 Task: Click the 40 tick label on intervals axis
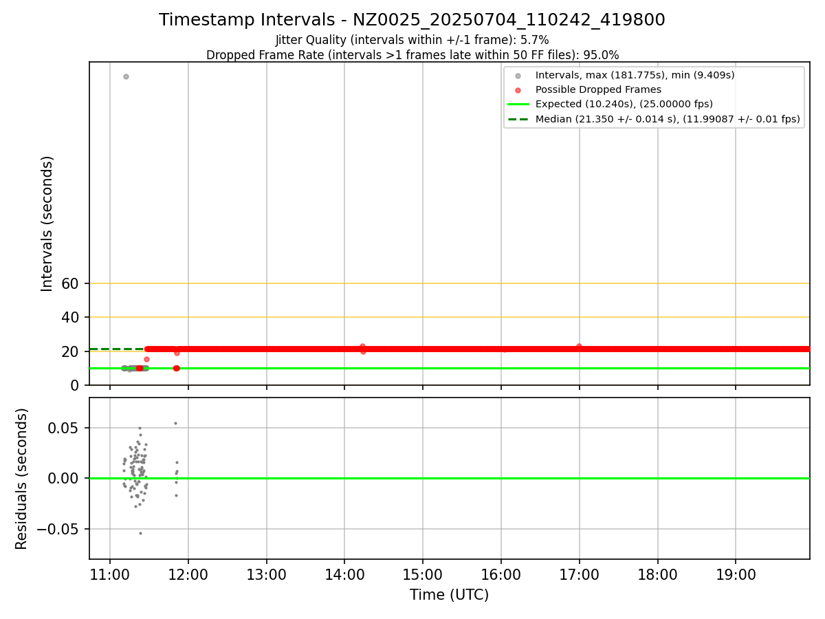click(71, 317)
